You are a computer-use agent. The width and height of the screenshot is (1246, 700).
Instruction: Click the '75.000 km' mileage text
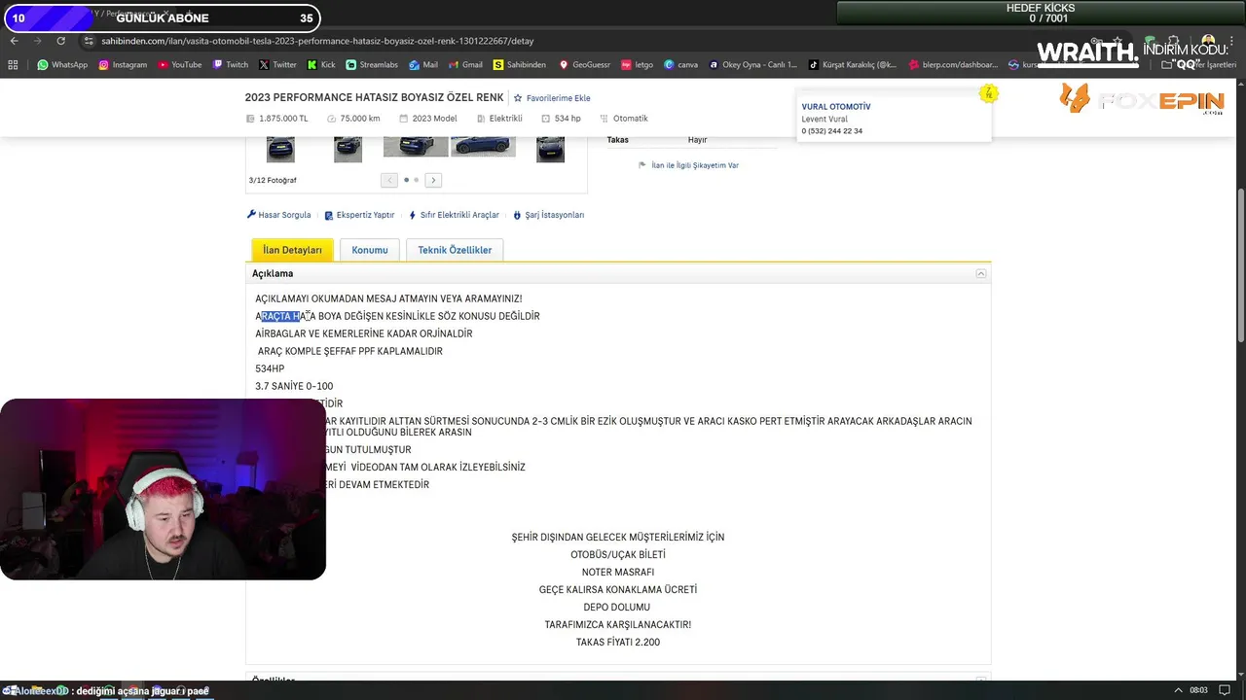[360, 119]
